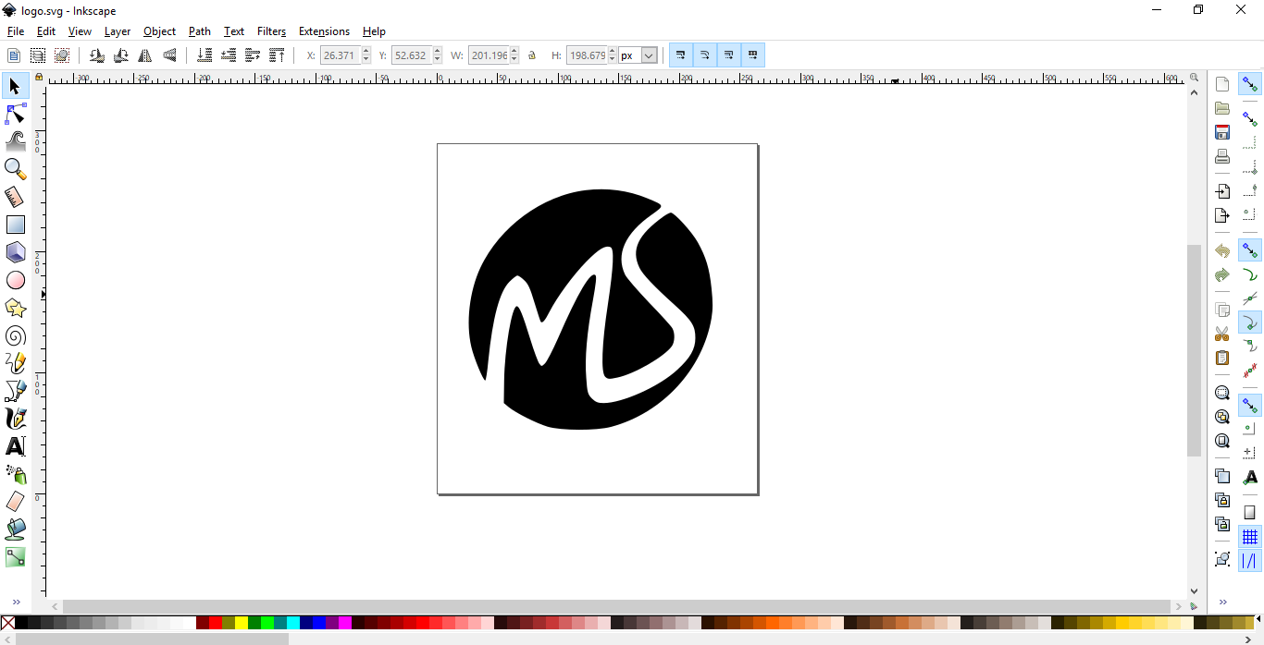Screen dimensions: 1264x645
Task: Click the Undo arrow icon
Action: (x=1222, y=251)
